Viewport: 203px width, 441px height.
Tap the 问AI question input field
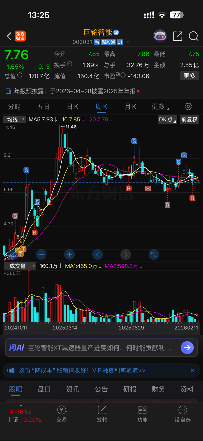[101, 347]
